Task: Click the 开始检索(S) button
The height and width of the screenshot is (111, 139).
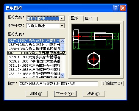Action: click(112, 83)
